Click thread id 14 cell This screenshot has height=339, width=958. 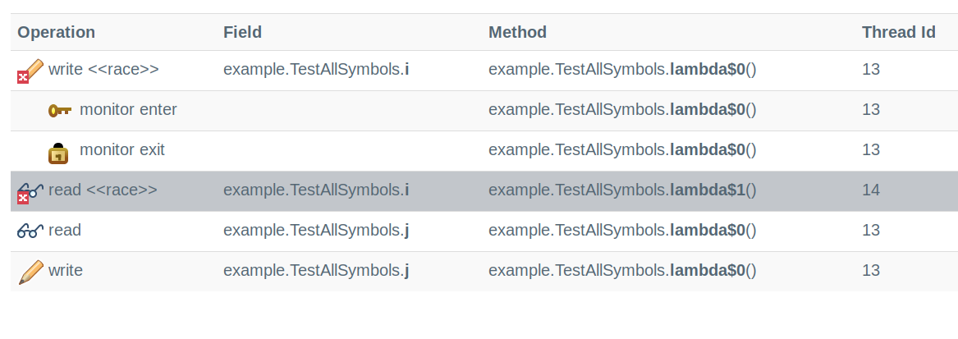tap(871, 190)
